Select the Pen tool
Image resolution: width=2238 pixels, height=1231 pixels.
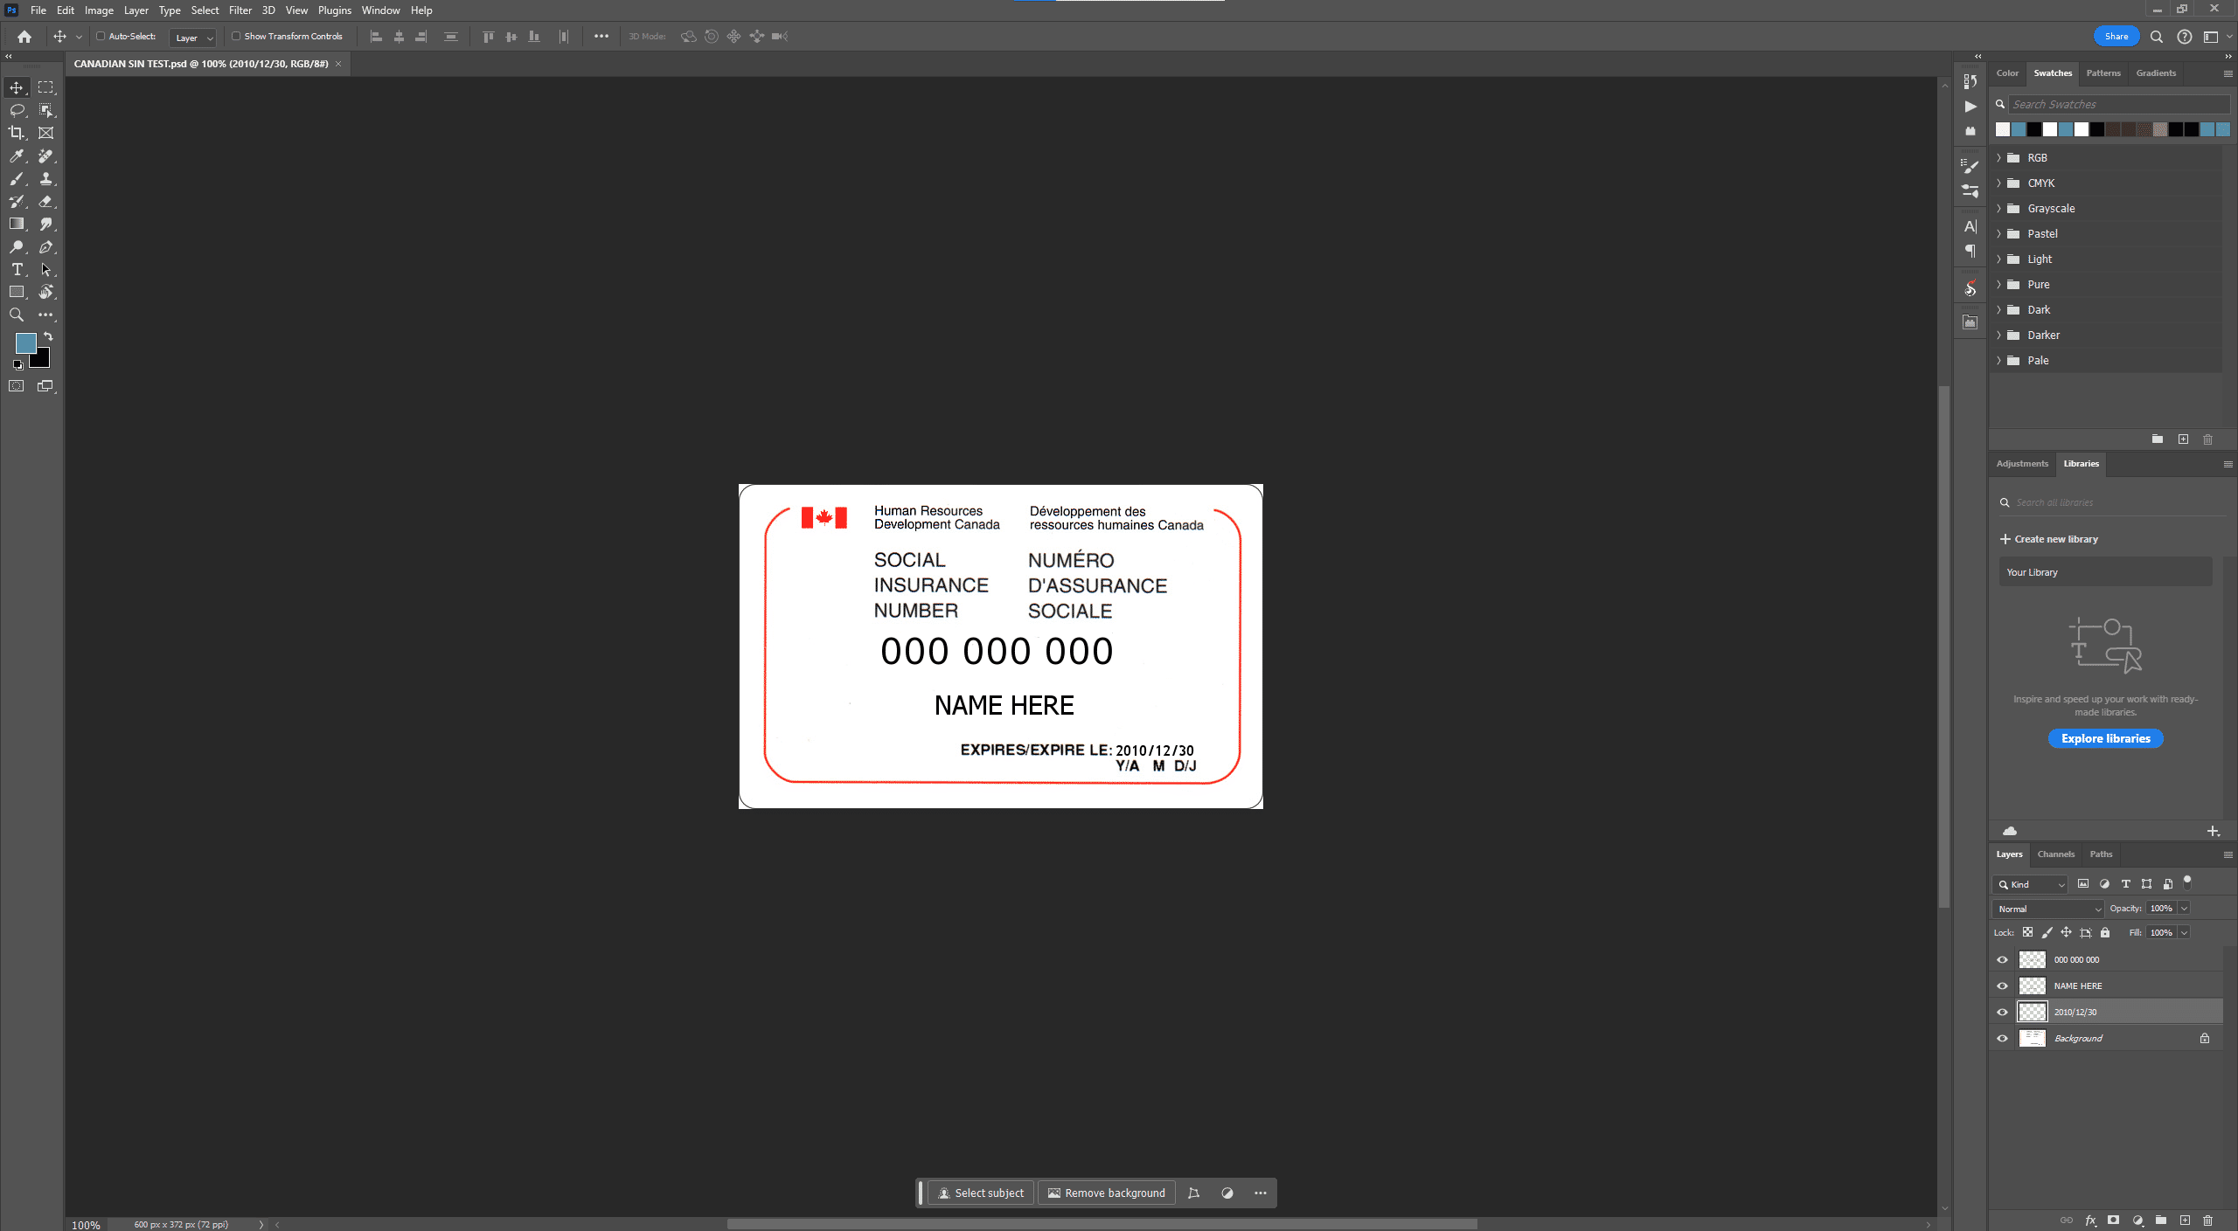tap(45, 247)
